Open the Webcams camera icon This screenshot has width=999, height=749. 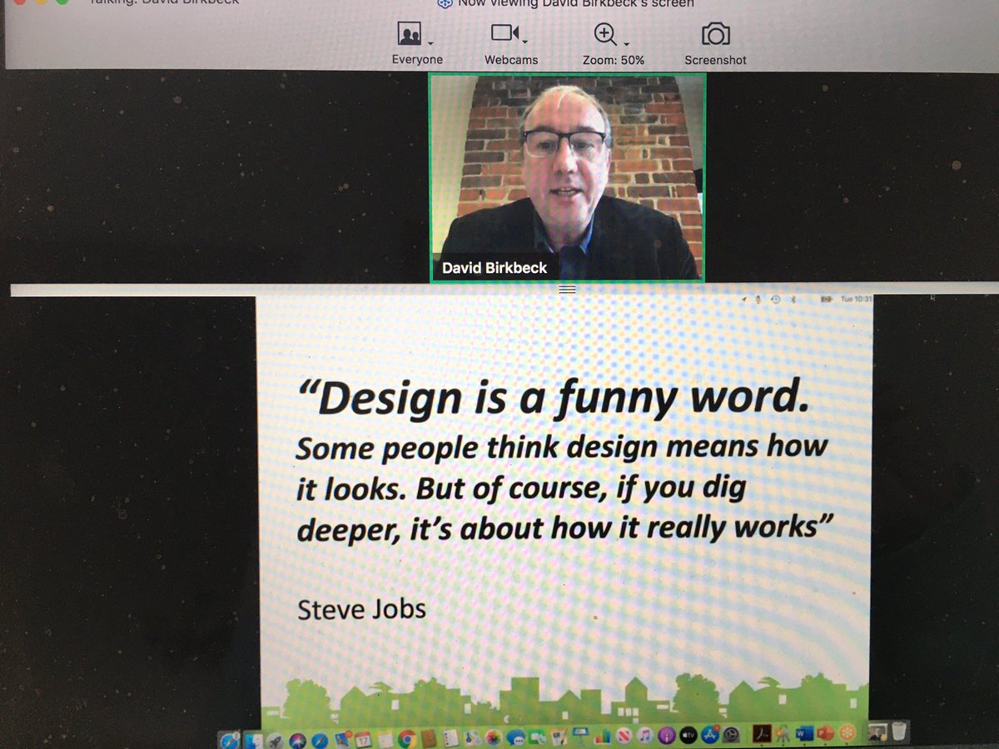[504, 34]
